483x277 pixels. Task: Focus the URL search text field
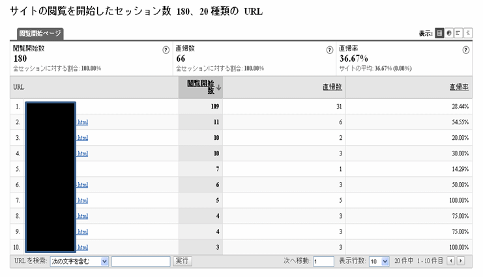[141, 261]
